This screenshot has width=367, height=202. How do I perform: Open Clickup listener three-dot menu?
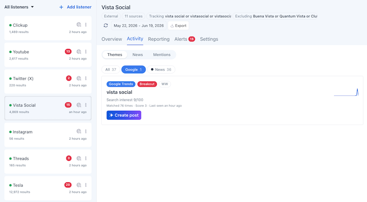pos(86,25)
